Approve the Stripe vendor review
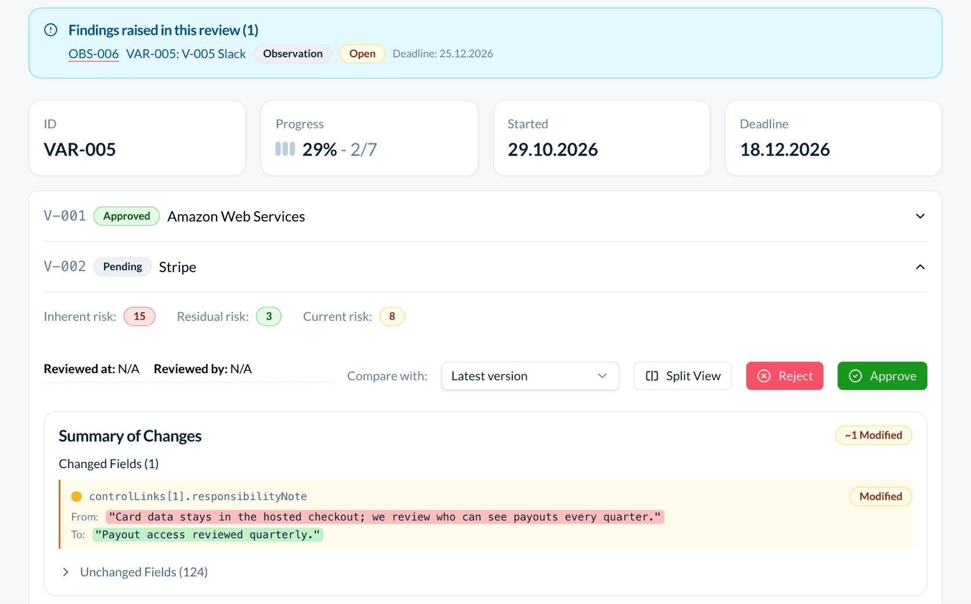 click(x=882, y=376)
